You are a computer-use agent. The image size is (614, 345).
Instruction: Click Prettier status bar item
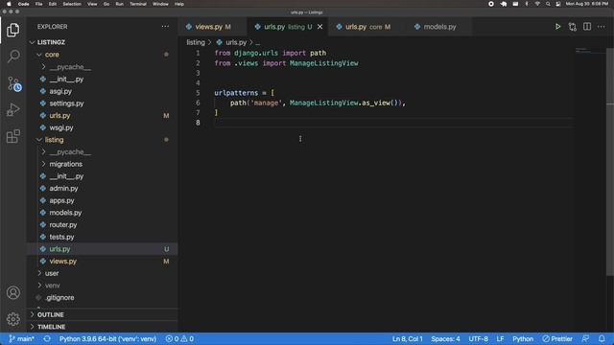[557, 338]
